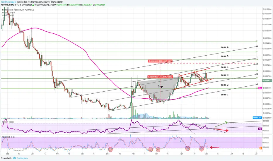The height and width of the screenshot is (161, 273).
Task: Select the Vol (20, false) indicator legend
Action: [8, 15]
